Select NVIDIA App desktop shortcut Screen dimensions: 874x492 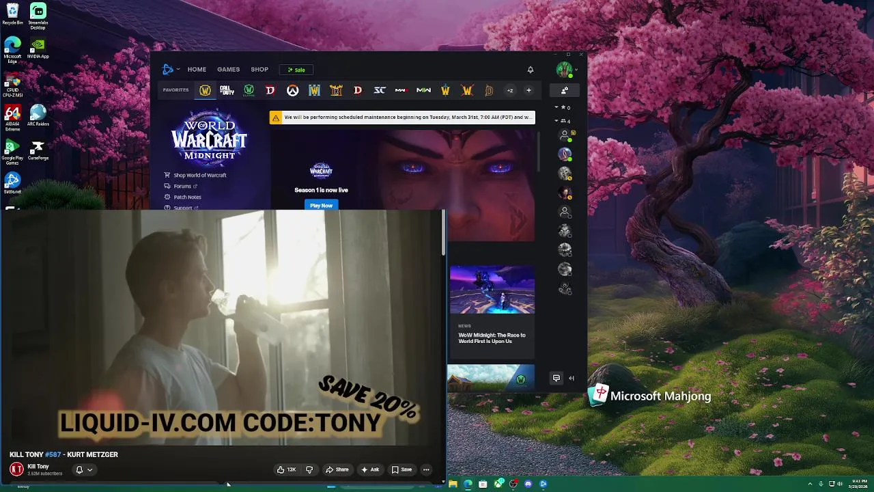click(x=38, y=49)
